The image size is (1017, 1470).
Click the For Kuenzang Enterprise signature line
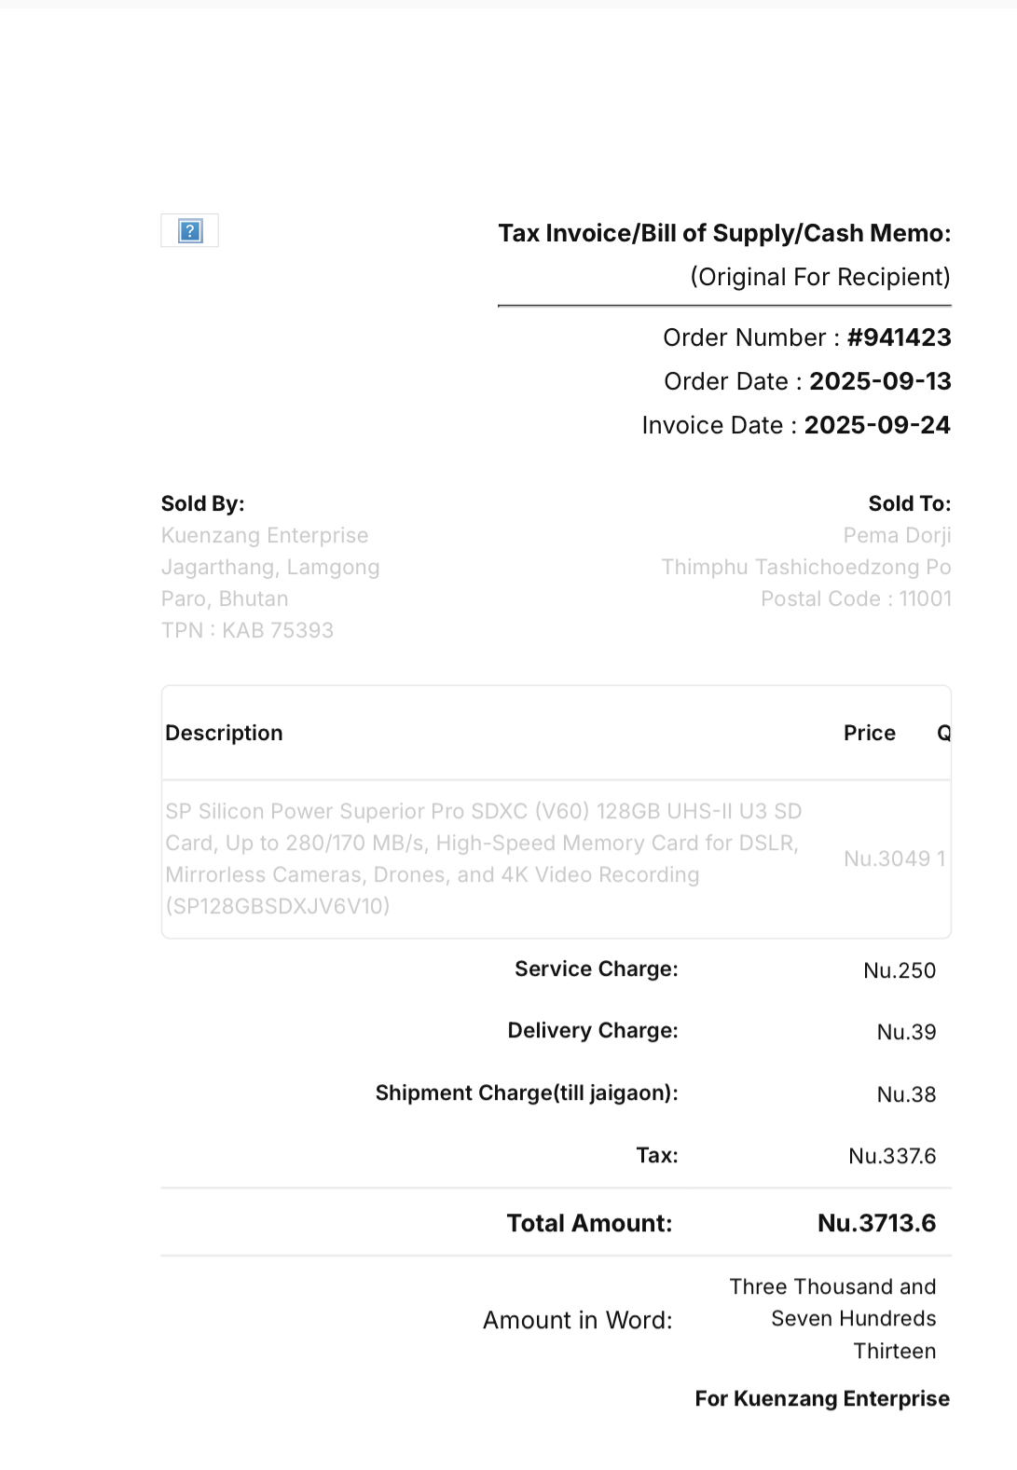822,1398
